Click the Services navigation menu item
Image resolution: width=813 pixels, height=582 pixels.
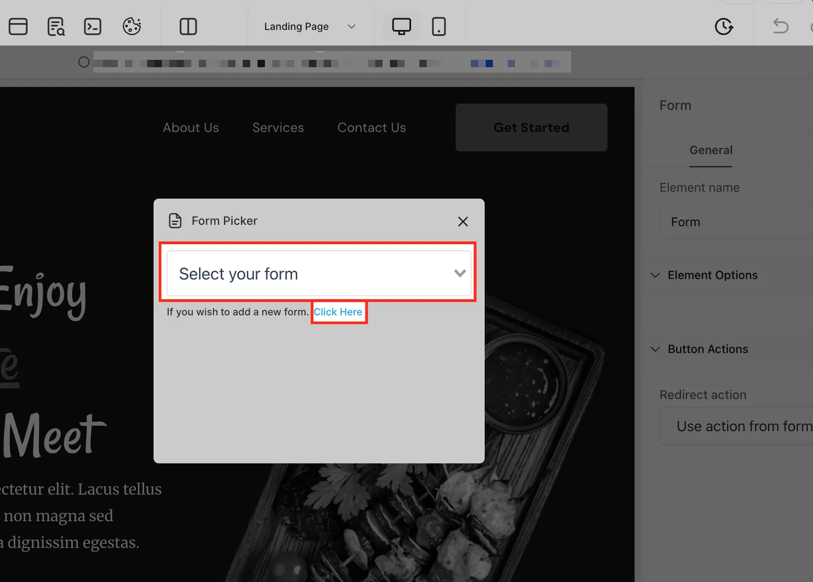pyautogui.click(x=278, y=127)
